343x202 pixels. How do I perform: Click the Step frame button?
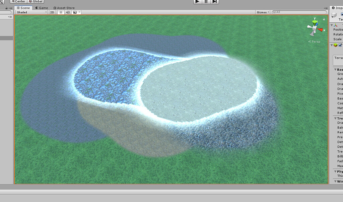214,2
